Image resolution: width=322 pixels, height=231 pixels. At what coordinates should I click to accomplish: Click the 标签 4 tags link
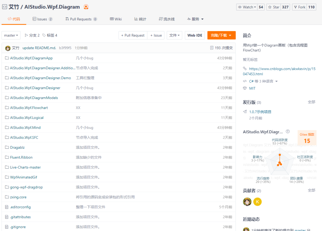tap(50, 35)
